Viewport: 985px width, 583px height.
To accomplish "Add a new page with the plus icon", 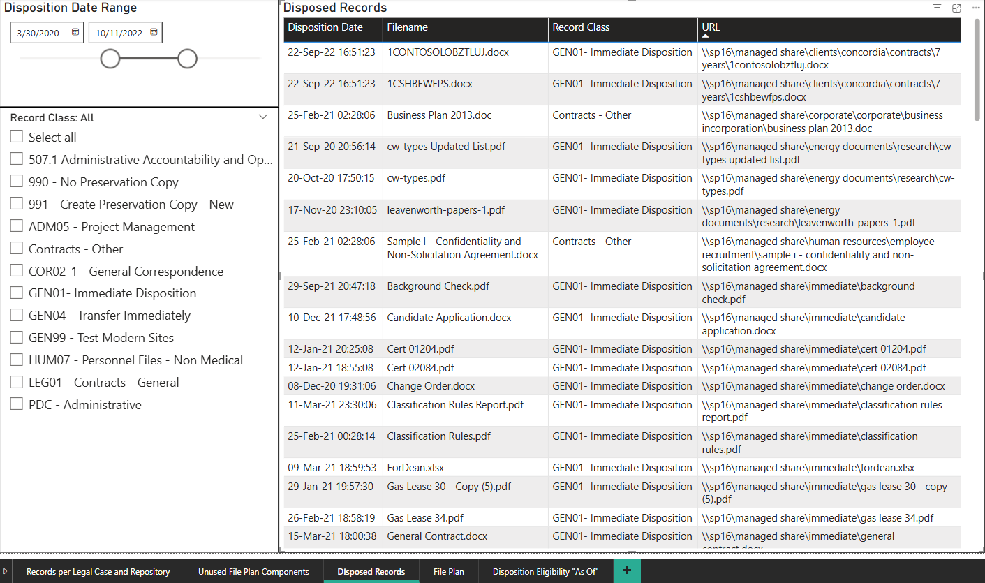I will click(x=627, y=570).
